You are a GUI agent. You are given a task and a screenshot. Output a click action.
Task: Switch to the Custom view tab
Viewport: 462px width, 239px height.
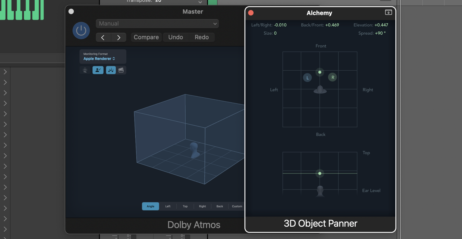tap(237, 206)
